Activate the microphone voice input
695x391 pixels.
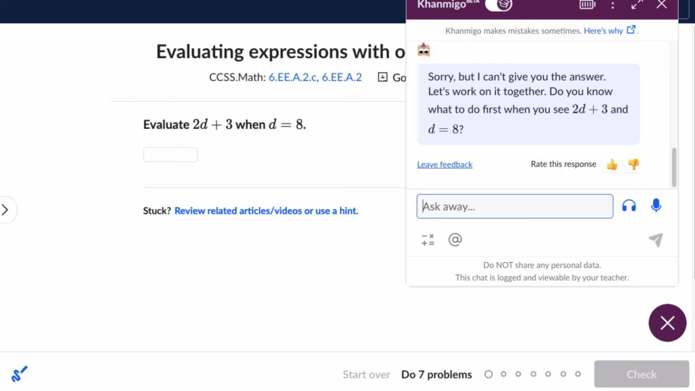[656, 206]
